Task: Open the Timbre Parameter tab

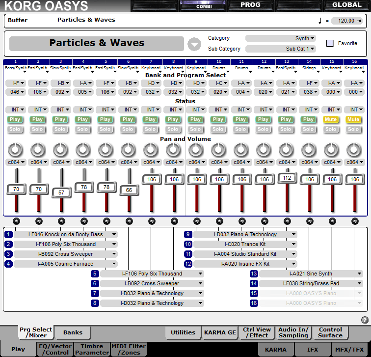Action: [x=92, y=350]
